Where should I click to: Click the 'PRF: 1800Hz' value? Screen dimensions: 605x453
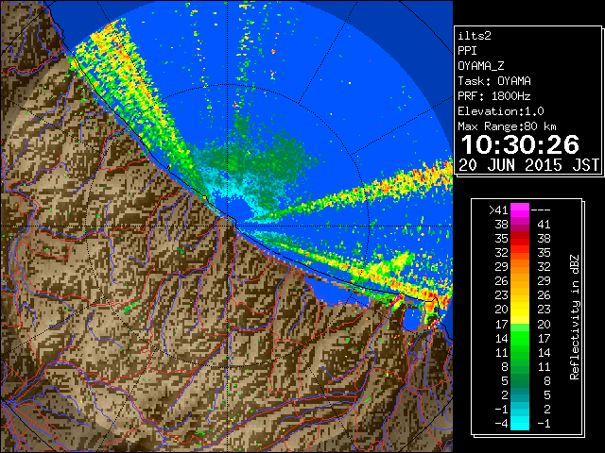tap(494, 96)
